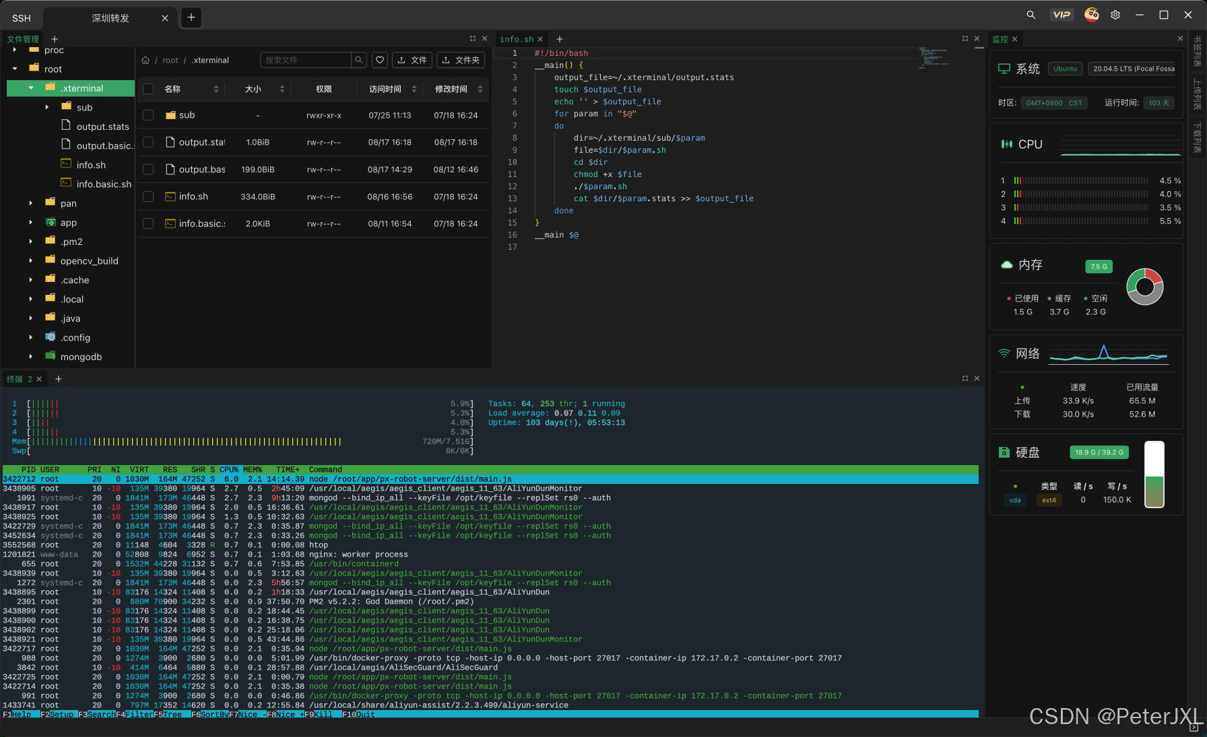Expand the pan folder in tree
This screenshot has width=1207, height=737.
point(30,203)
